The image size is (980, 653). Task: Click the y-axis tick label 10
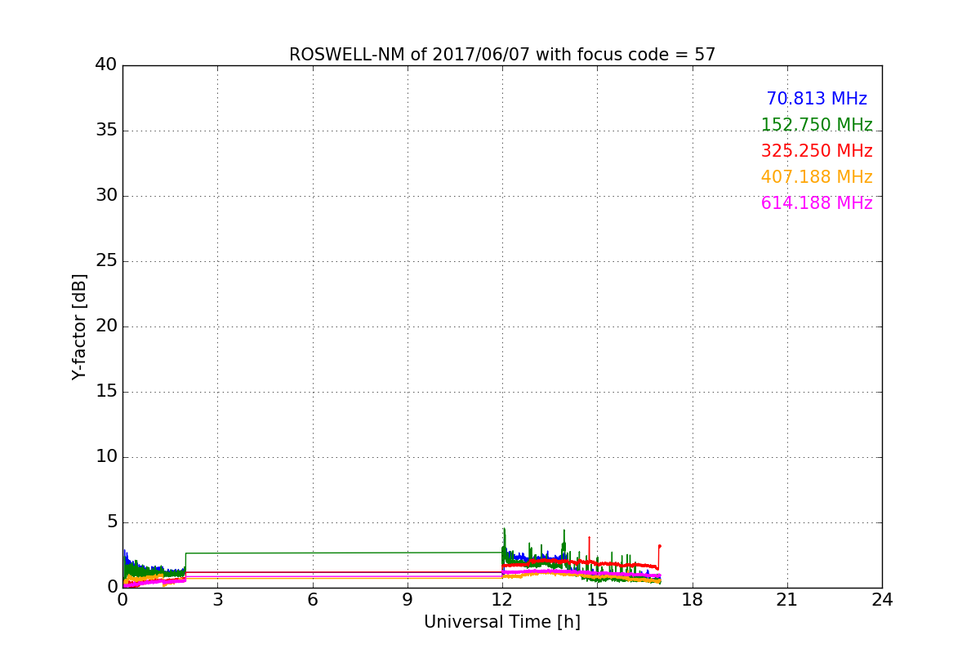(x=105, y=457)
